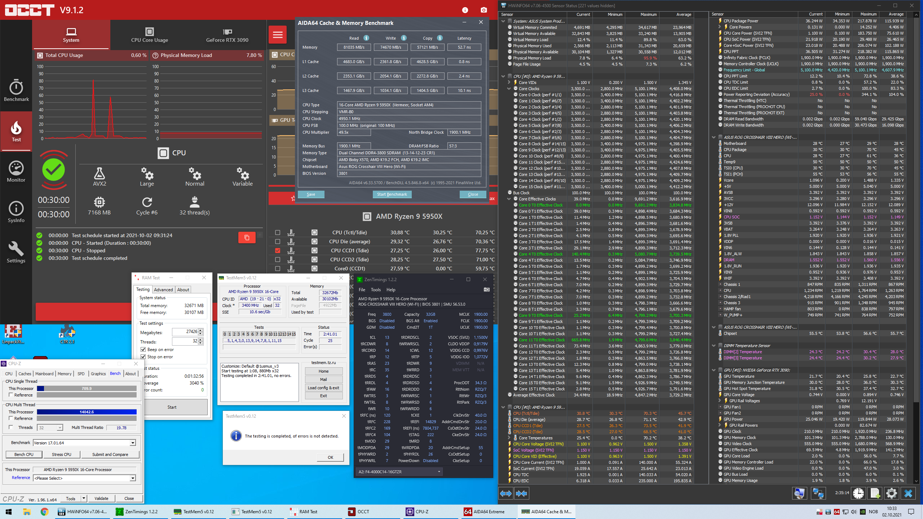This screenshot has height=519, width=923.
Task: Enable CPU (Tctl/Tdie) checkbox in OCCT
Action: [277, 232]
